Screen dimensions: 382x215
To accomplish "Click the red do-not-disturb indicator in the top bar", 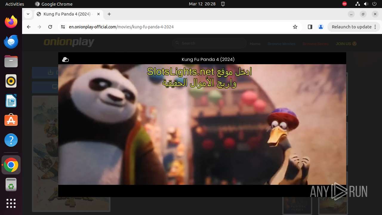I will click(x=344, y=4).
